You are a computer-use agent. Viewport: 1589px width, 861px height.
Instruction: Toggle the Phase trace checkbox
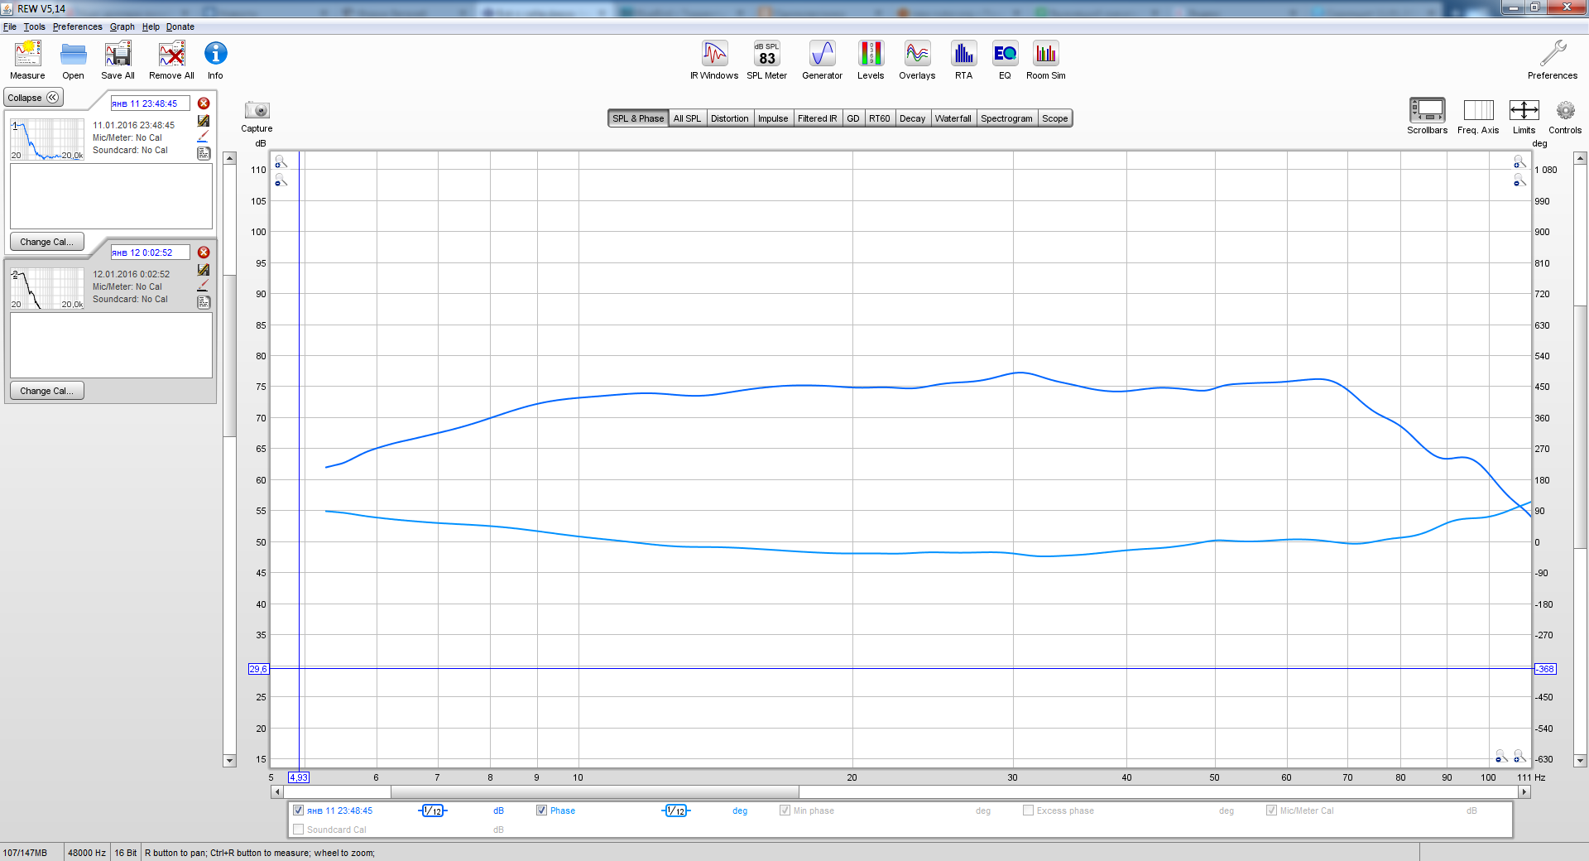click(542, 810)
